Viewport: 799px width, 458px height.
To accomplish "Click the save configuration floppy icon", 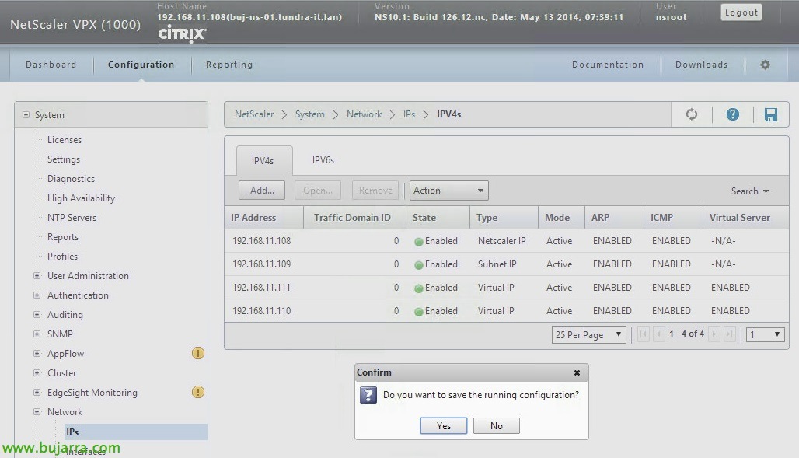I will pos(771,114).
